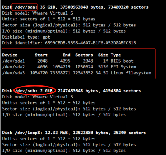Click the 1M size of sda1
The image size is (166, 155).
pos(106,61)
